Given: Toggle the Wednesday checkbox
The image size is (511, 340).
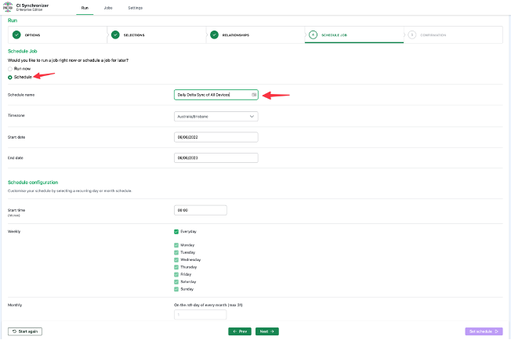Looking at the screenshot, I should [x=176, y=260].
